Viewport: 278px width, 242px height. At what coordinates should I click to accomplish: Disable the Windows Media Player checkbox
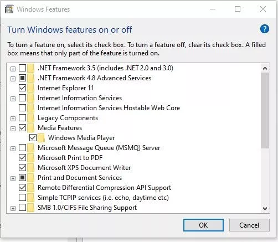(33, 138)
